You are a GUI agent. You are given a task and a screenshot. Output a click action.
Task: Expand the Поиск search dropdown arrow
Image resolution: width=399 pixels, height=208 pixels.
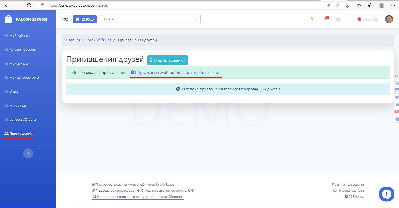(x=196, y=19)
